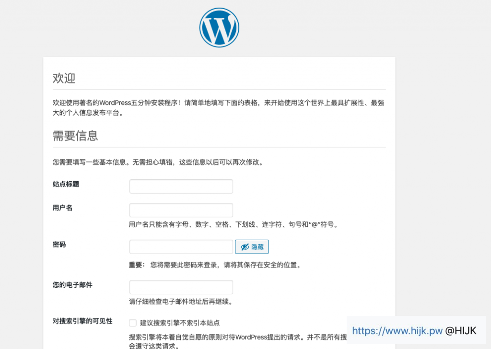Click the 欢迎 welcome heading
This screenshot has height=349, width=491.
point(63,78)
